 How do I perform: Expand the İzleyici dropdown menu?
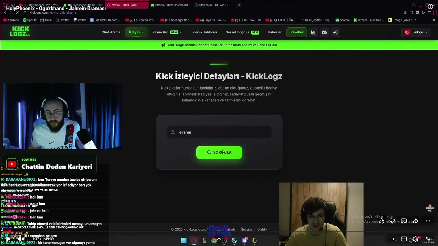136,32
